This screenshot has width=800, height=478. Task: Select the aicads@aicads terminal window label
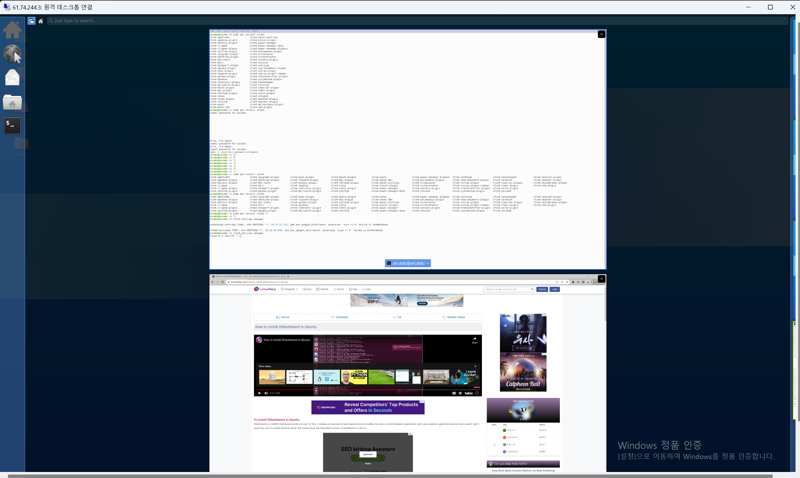[407, 263]
